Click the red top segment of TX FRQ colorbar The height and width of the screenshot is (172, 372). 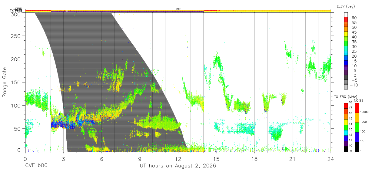point(346,106)
